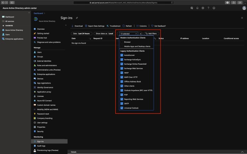
Task: Open the notifications bell icon
Action: click(x=197, y=8)
